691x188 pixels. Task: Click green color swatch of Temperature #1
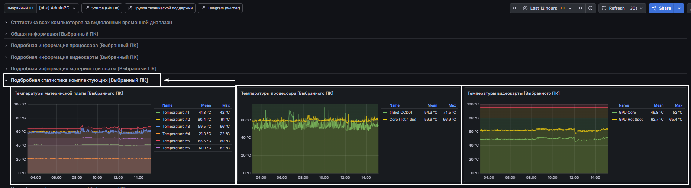coord(158,113)
